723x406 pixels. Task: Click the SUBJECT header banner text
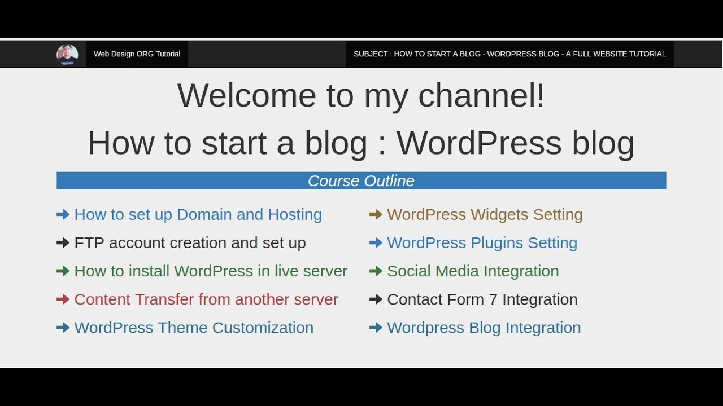point(509,54)
